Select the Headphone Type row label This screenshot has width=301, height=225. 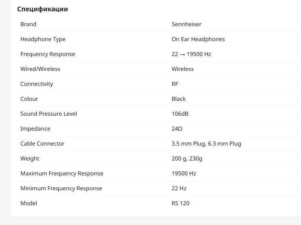43,39
